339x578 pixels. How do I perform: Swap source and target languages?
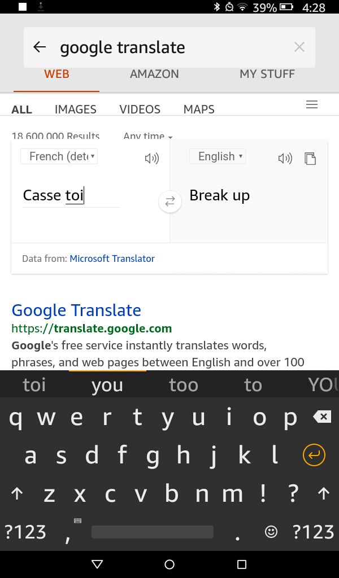[170, 202]
